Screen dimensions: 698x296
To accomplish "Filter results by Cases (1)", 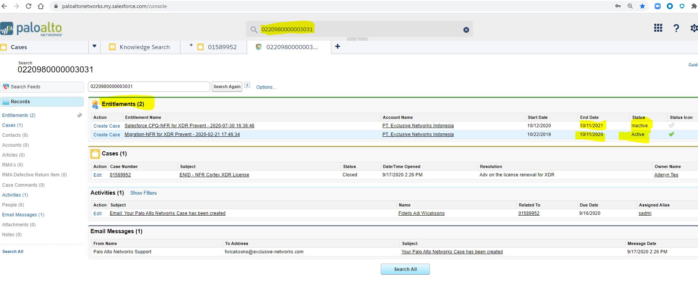I will point(13,125).
